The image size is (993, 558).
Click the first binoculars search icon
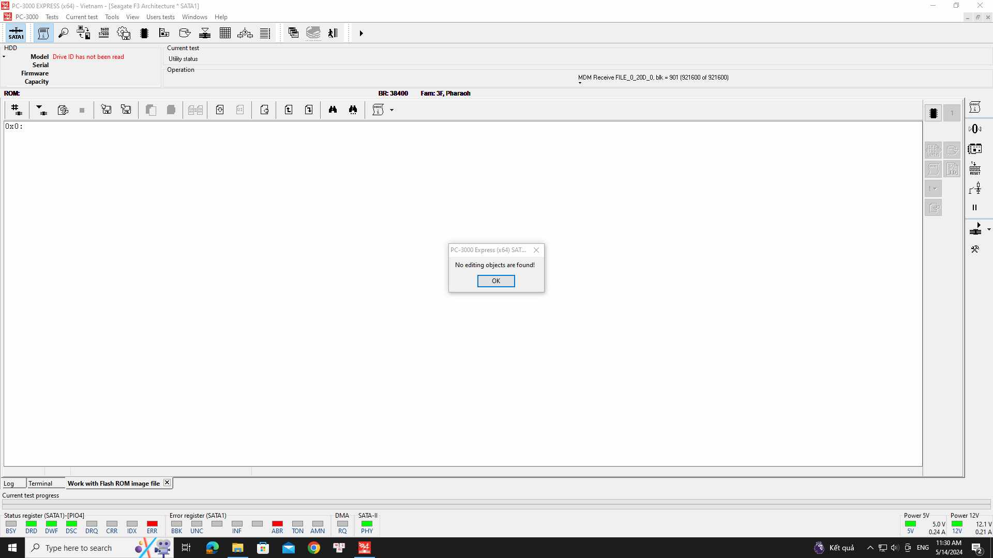[333, 110]
